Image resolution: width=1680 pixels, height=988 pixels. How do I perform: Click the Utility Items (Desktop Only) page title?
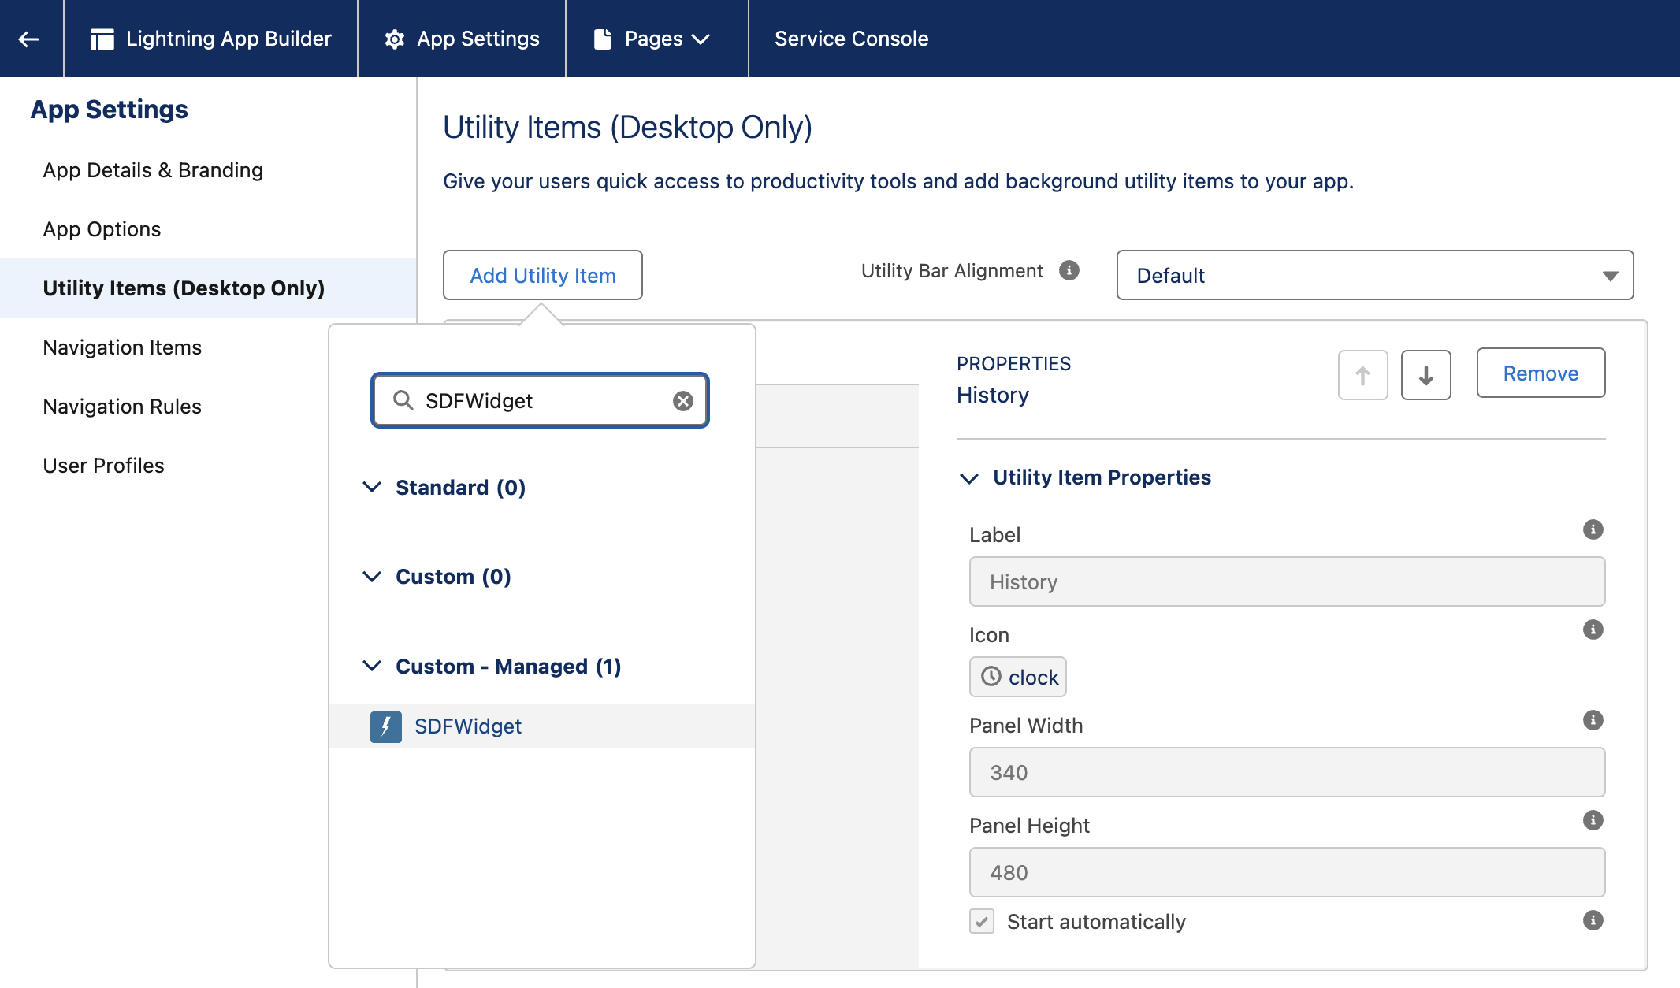pyautogui.click(x=627, y=127)
